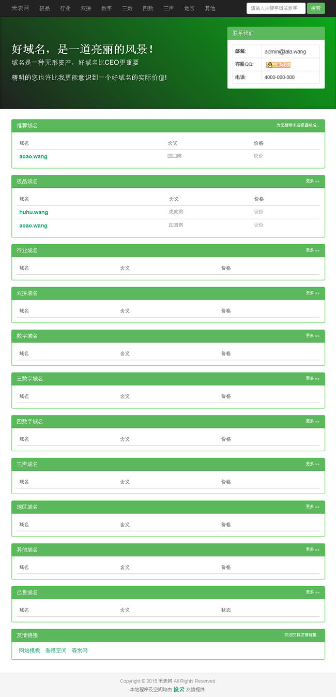This screenshot has height=697, width=336.
Task: Open the 米表网 home menu item
Action: pos(19,8)
